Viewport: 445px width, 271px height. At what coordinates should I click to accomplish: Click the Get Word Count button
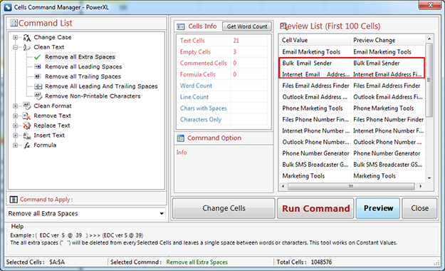247,26
